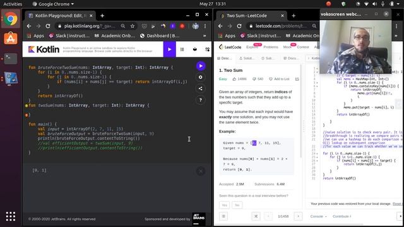The height and width of the screenshot is (227, 404).
Task: Click the Kotlin logo
Action: pos(44,49)
